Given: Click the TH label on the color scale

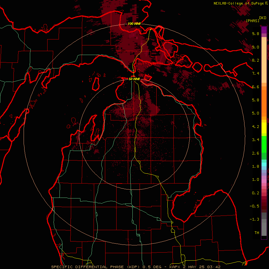Looking at the screenshot, I should pyautogui.click(x=257, y=233).
